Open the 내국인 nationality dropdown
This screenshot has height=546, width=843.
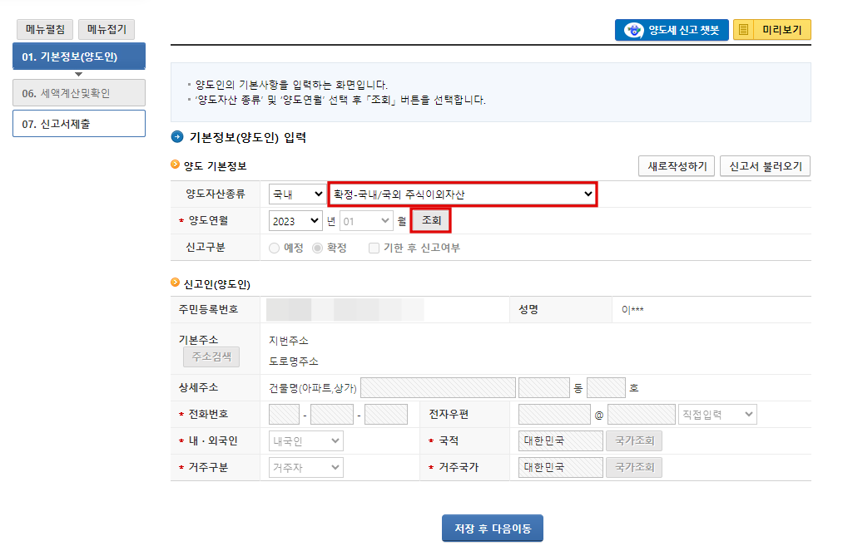pyautogui.click(x=305, y=440)
